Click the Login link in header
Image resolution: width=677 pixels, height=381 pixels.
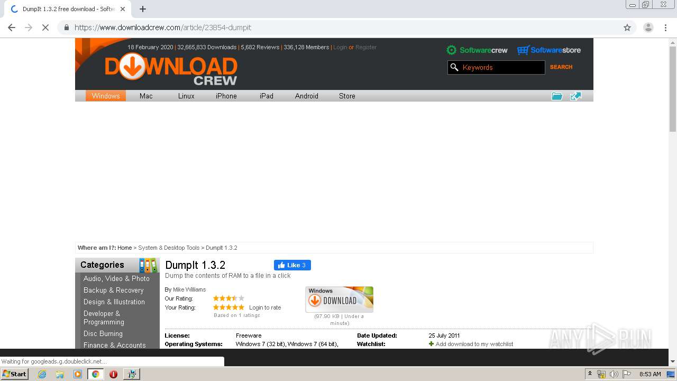click(340, 47)
